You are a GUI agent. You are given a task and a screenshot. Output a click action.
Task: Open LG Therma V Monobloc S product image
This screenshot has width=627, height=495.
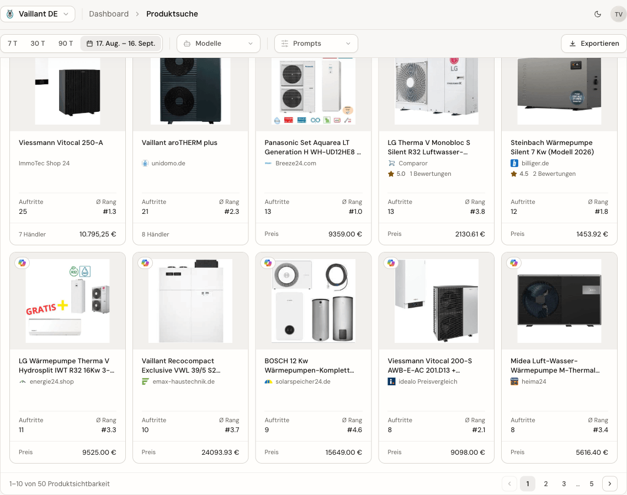436,91
